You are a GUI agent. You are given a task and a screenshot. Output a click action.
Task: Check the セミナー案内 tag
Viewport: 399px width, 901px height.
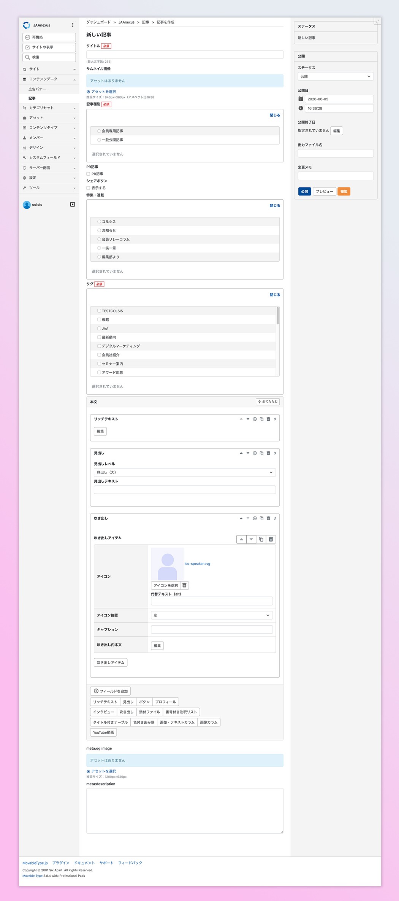click(x=99, y=364)
